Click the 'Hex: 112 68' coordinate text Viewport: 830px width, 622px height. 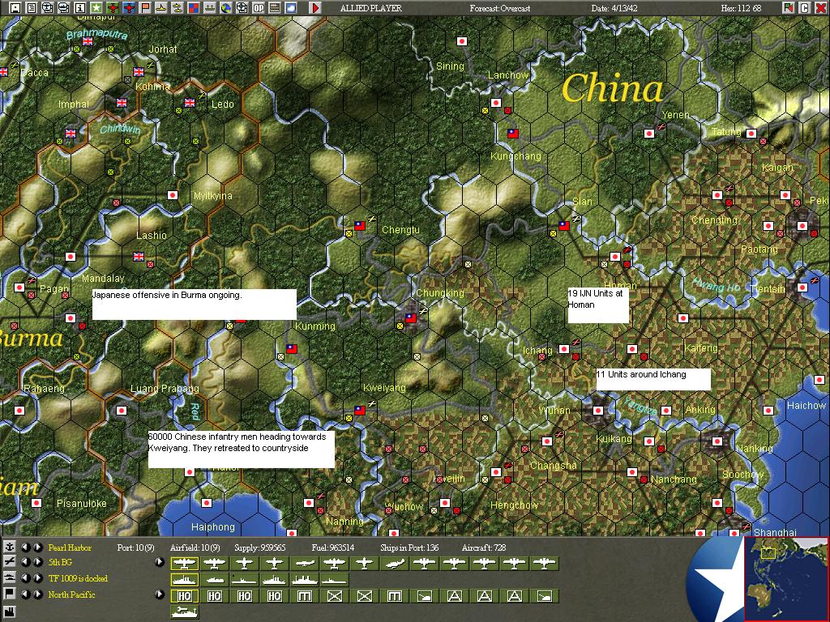pos(741,8)
